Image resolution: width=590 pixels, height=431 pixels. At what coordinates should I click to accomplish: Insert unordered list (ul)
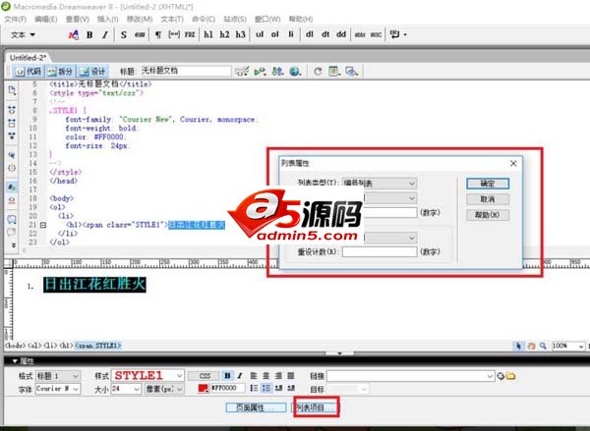click(x=260, y=34)
